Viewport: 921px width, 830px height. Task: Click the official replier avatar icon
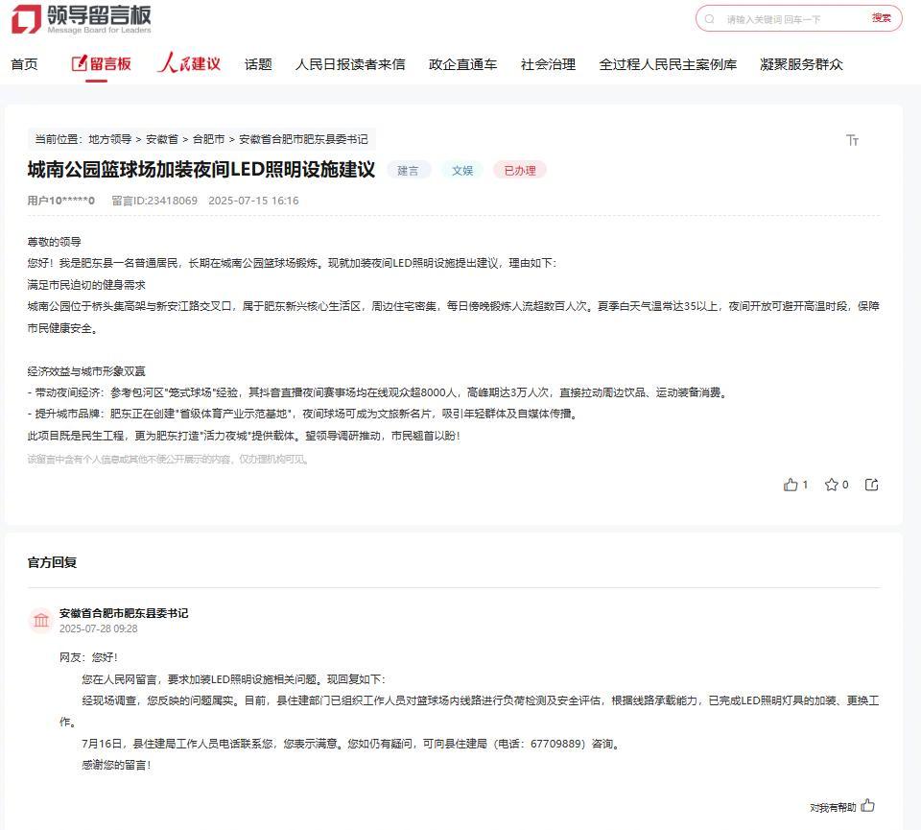pyautogui.click(x=41, y=620)
